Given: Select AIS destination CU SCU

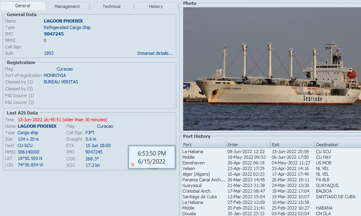Looking at the screenshot, I should 25,145.
